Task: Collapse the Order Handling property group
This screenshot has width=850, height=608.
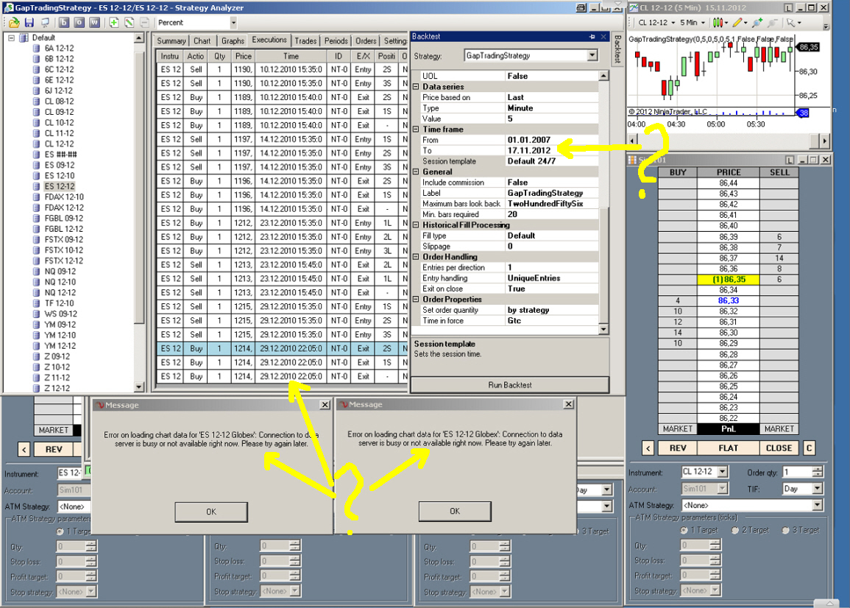Action: pos(416,257)
